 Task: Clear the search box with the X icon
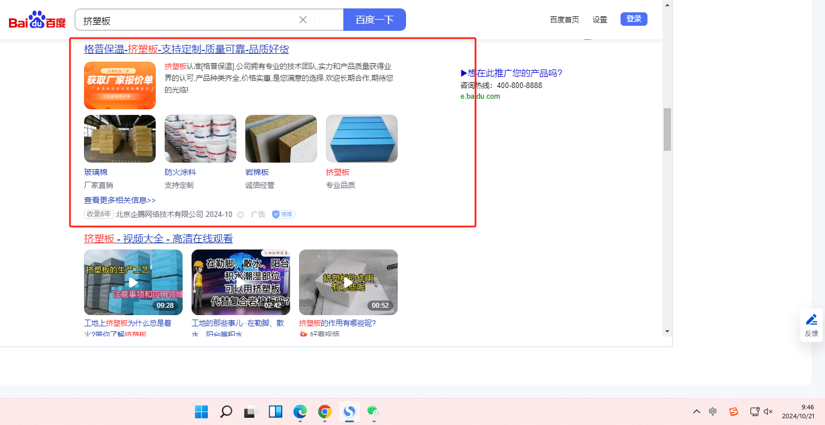[303, 20]
